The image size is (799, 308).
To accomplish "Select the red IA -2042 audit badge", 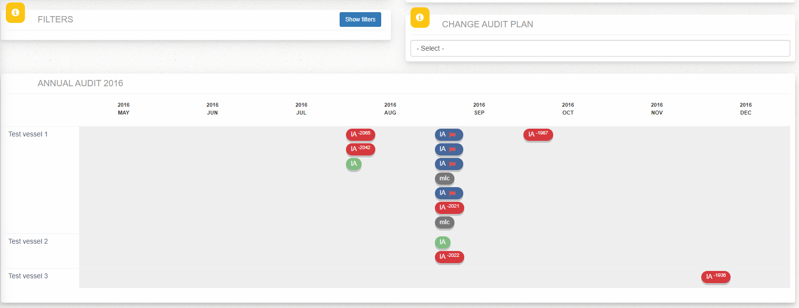I will [360, 149].
